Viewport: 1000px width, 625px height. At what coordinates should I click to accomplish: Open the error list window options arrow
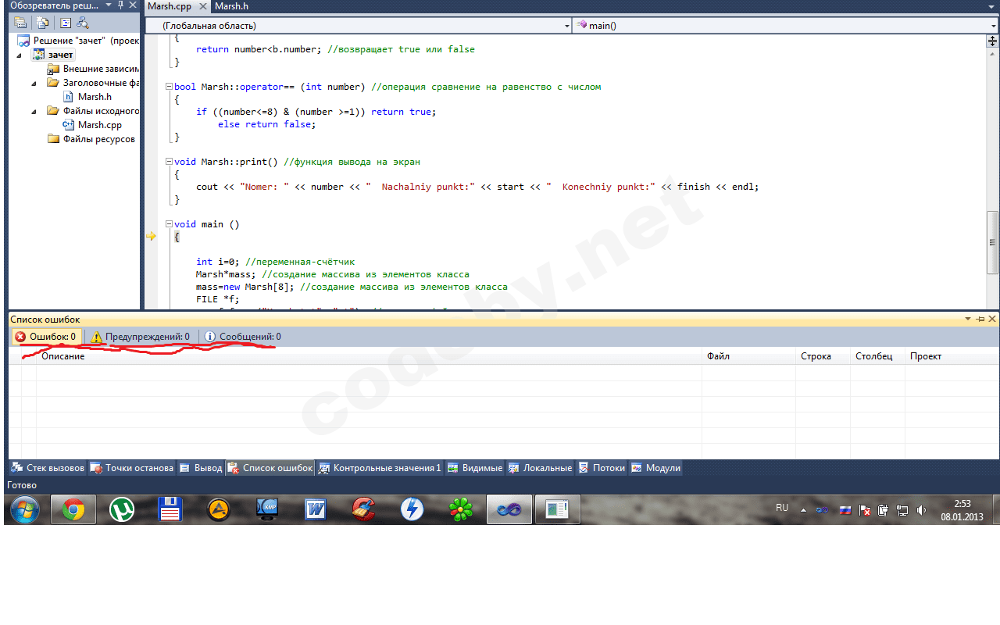[x=969, y=319]
